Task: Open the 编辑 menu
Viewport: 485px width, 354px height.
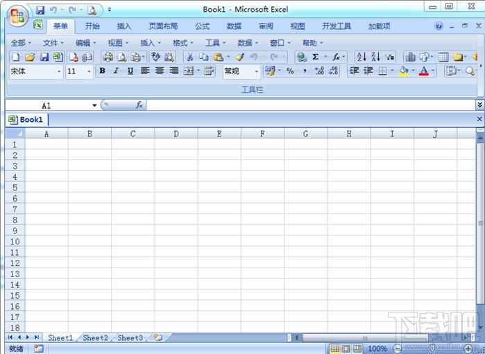Action: (85, 43)
